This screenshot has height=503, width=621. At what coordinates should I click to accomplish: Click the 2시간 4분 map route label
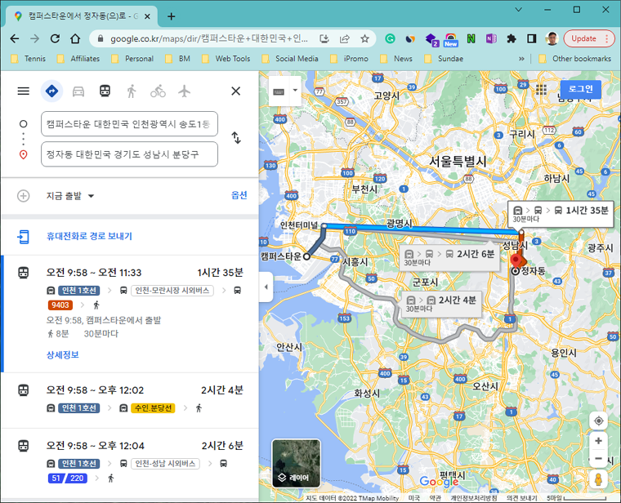click(x=440, y=304)
